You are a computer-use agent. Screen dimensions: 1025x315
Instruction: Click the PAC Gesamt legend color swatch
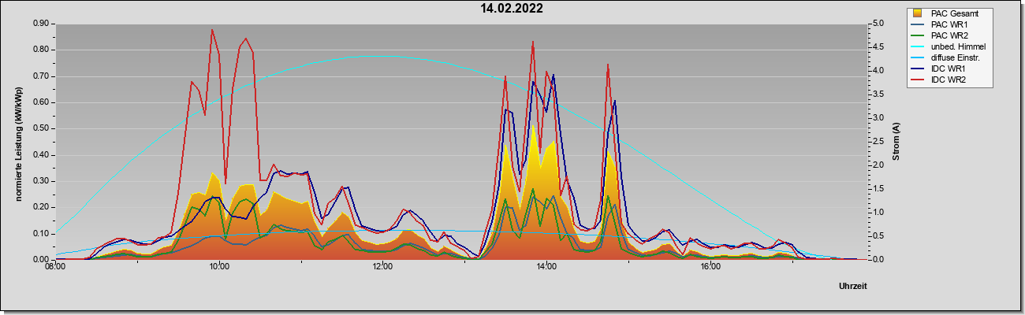918,13
